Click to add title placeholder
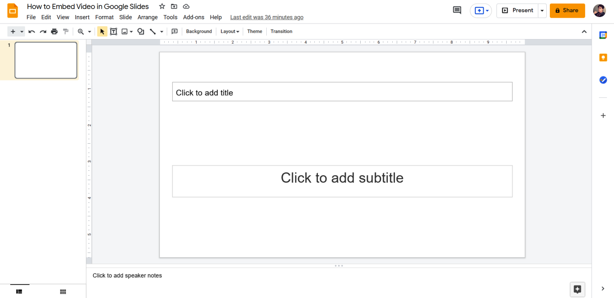The height and width of the screenshot is (298, 614). tap(342, 92)
